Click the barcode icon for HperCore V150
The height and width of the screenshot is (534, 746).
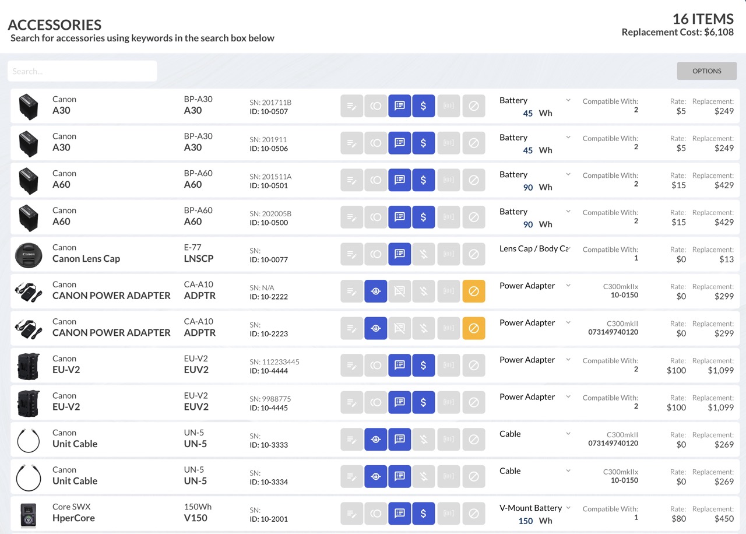[x=448, y=513]
